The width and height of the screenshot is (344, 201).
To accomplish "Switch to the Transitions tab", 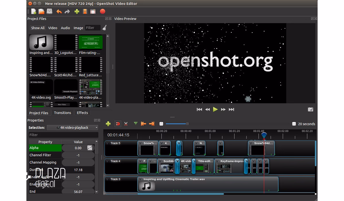I will point(62,113).
